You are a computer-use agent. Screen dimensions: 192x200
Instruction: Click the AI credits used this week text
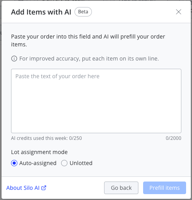(x=47, y=138)
